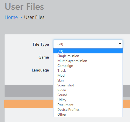
Task: Pick Utility in the dropdown
Action: [88, 100]
